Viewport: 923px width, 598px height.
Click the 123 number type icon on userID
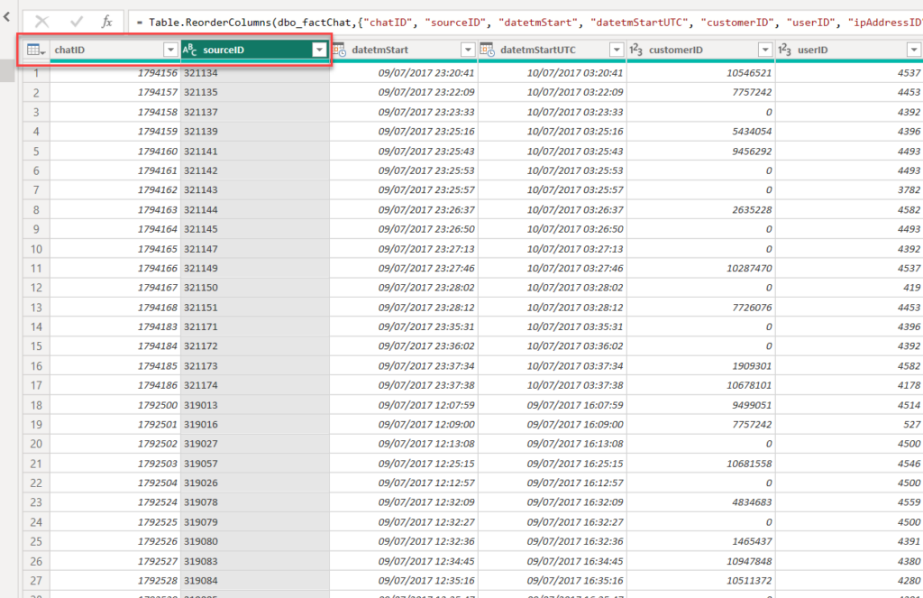click(x=785, y=51)
